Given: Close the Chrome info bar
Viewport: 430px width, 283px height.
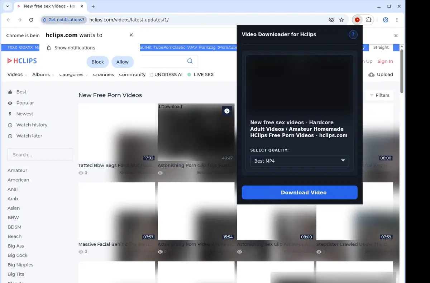Looking at the screenshot, I should [x=396, y=35].
